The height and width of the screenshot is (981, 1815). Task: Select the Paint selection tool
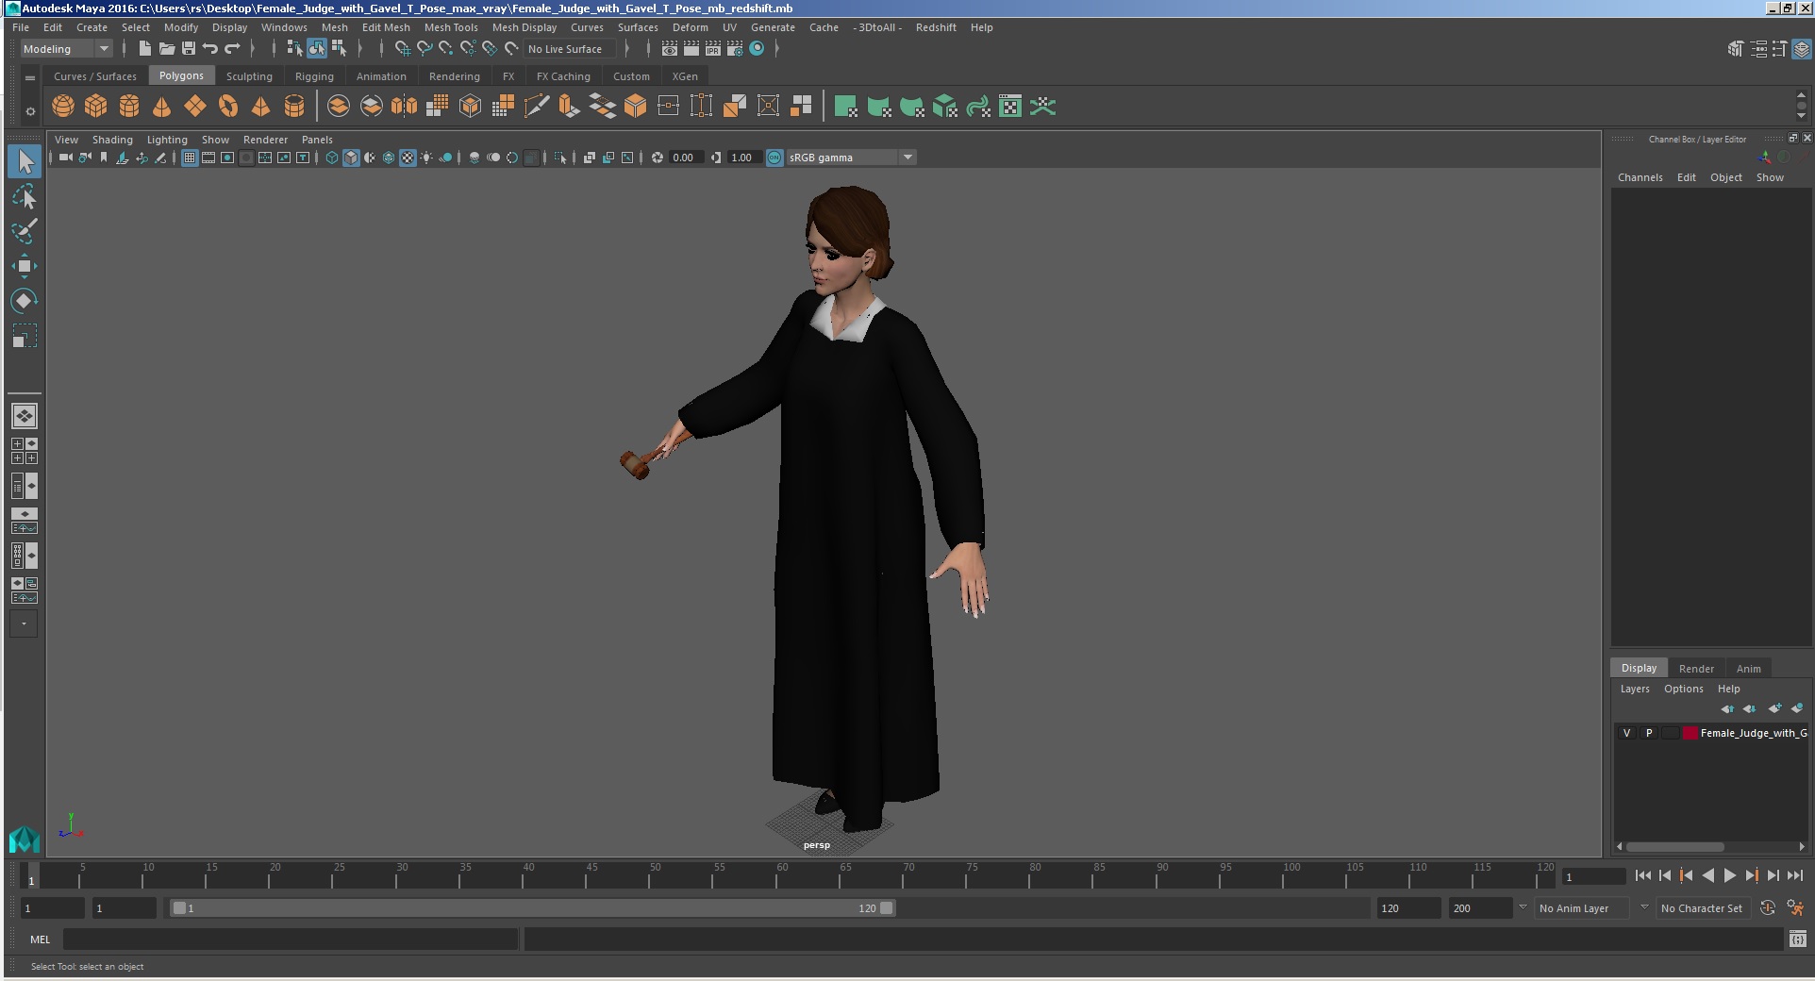click(x=25, y=231)
